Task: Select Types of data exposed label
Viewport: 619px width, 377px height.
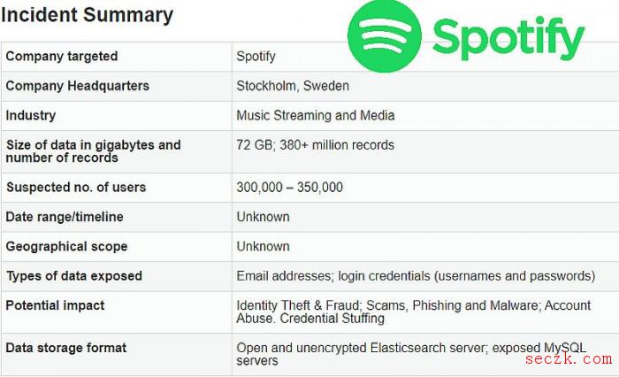Action: [x=73, y=276]
